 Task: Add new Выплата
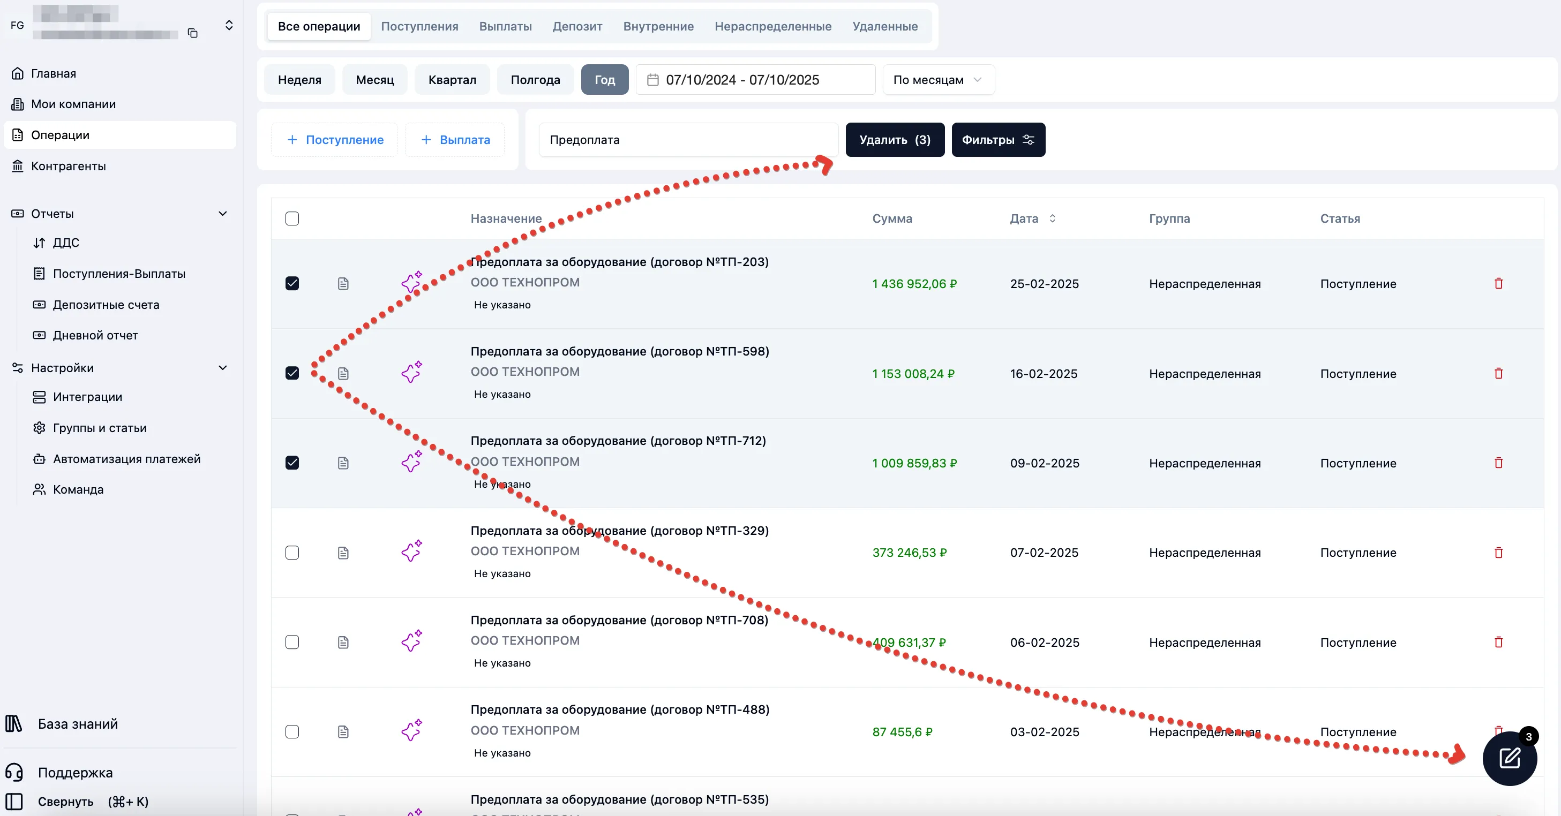[x=454, y=140]
